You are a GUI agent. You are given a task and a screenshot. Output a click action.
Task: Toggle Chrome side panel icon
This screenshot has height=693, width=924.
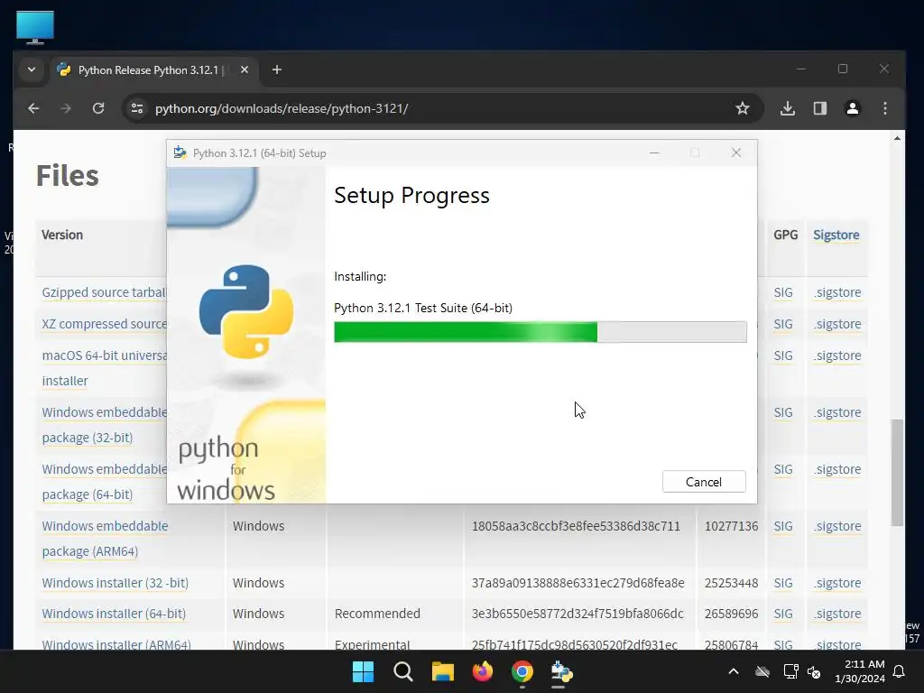[x=819, y=108]
